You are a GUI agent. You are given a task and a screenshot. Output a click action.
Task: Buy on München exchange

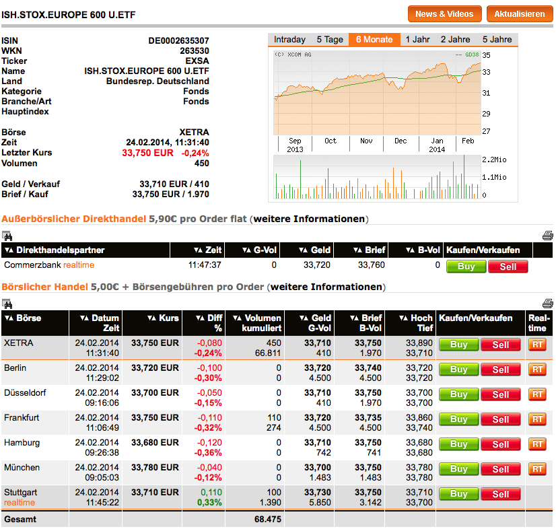tap(459, 469)
